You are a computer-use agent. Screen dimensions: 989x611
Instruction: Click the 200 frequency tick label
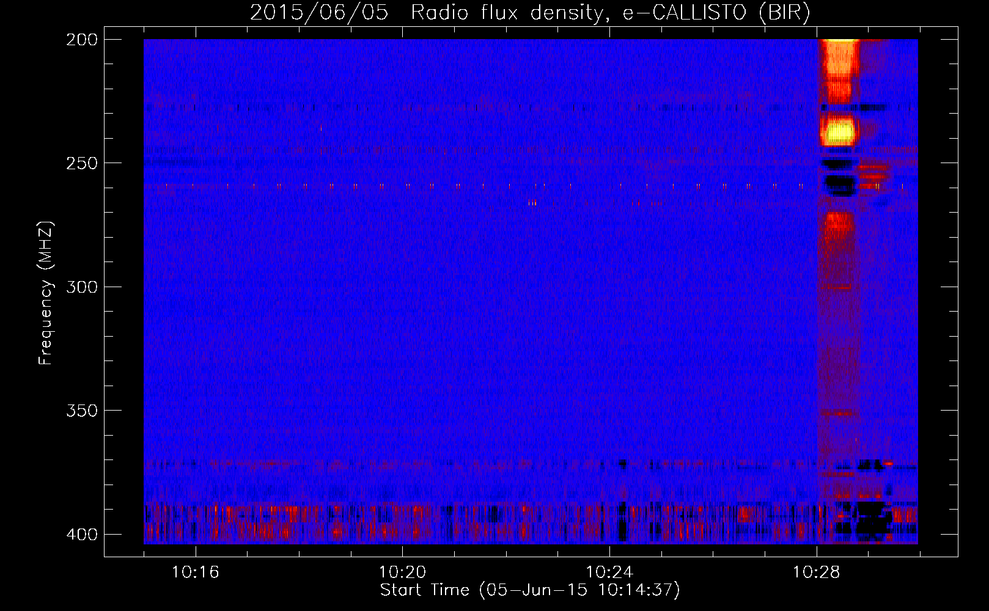pyautogui.click(x=81, y=39)
